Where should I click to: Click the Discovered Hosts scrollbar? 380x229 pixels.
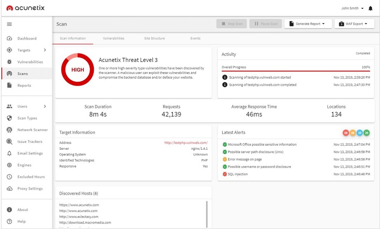[x=206, y=214]
